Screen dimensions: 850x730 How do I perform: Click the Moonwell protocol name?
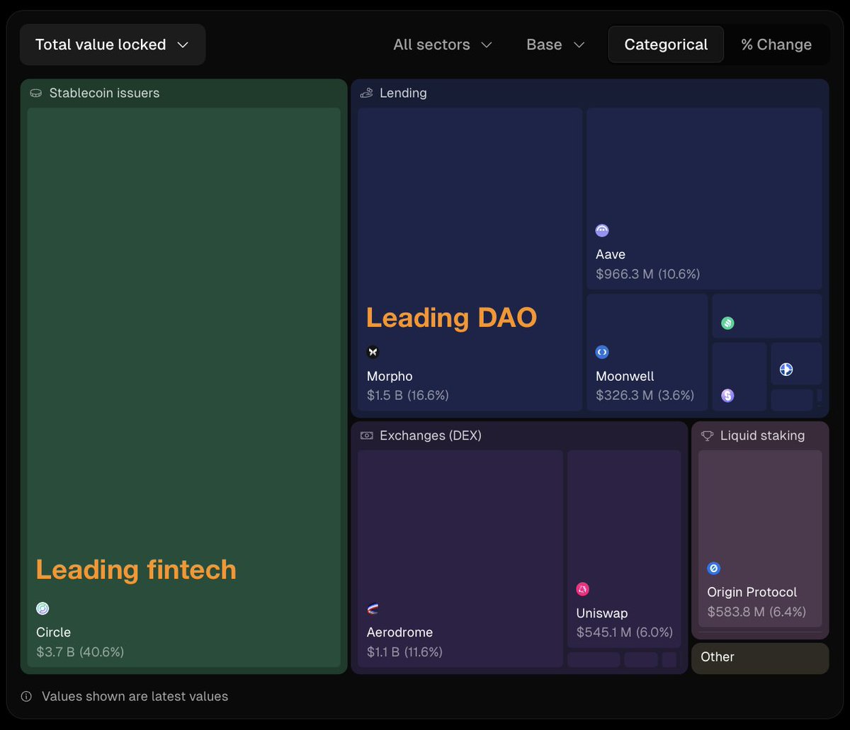(625, 376)
